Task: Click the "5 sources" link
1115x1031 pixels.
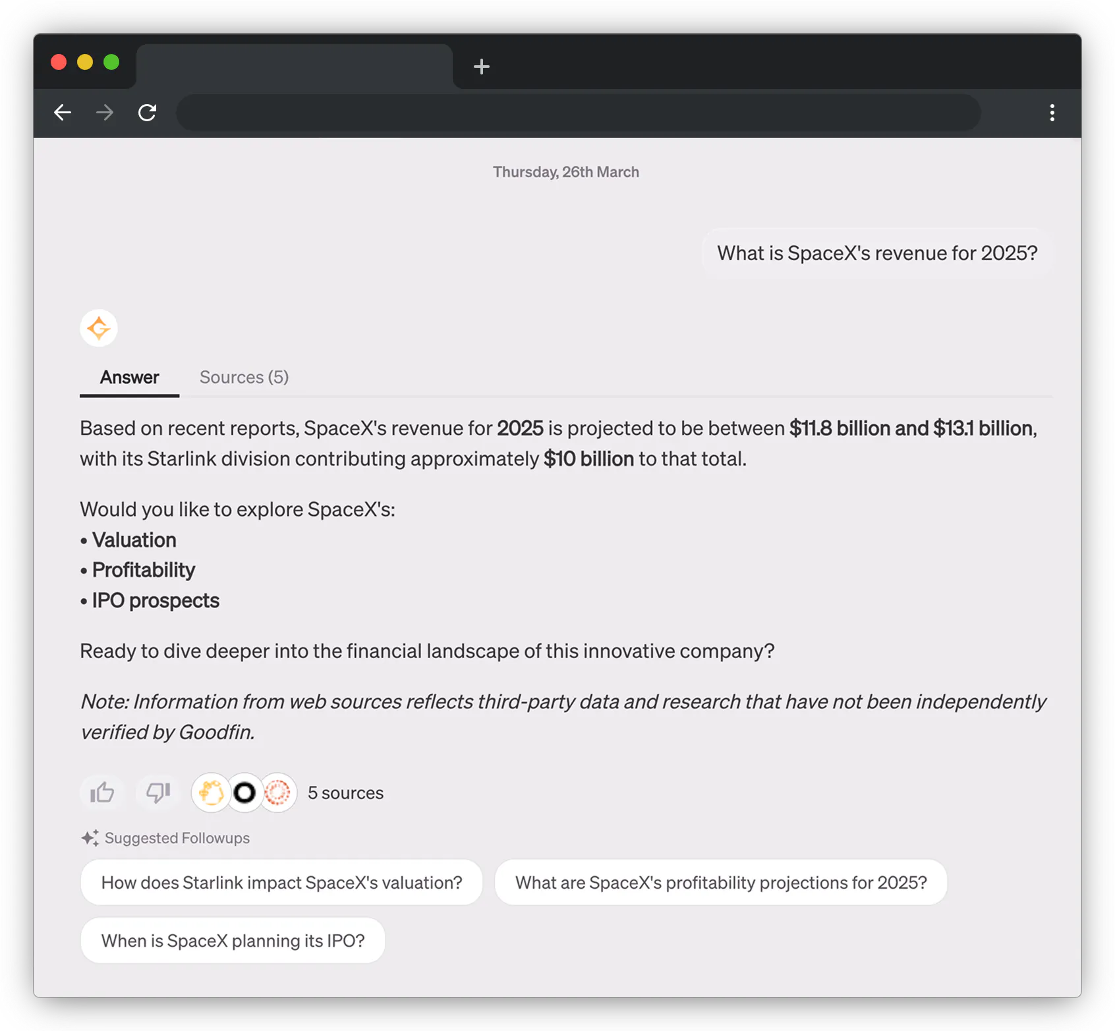Action: click(x=345, y=793)
